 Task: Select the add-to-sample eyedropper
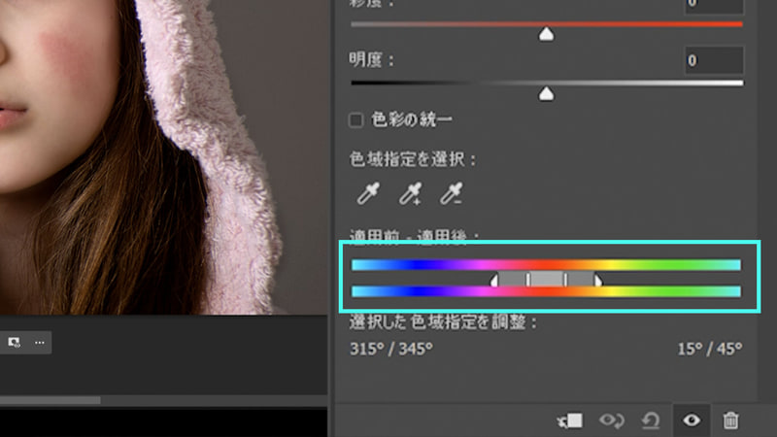[411, 193]
